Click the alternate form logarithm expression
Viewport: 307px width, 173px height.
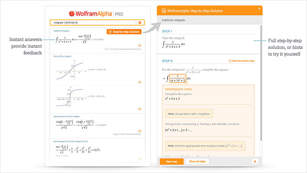pyautogui.click(x=81, y=124)
